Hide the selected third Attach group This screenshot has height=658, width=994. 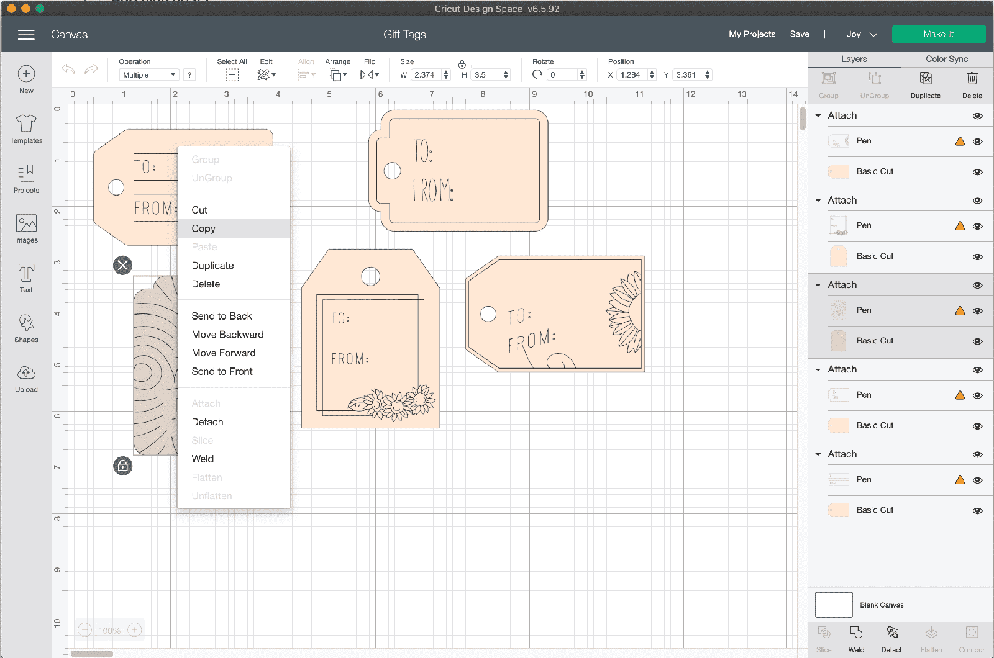[977, 286]
